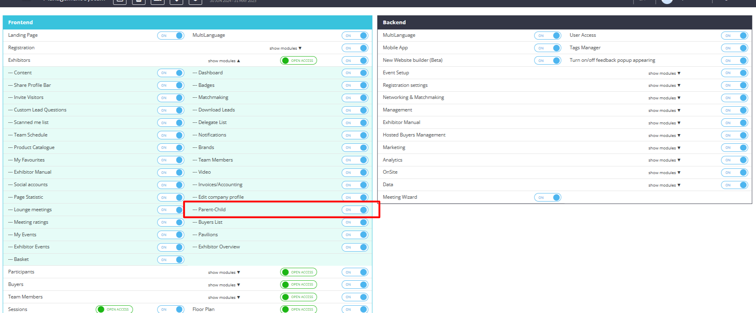Disable the Parent-Child module switch

point(355,210)
